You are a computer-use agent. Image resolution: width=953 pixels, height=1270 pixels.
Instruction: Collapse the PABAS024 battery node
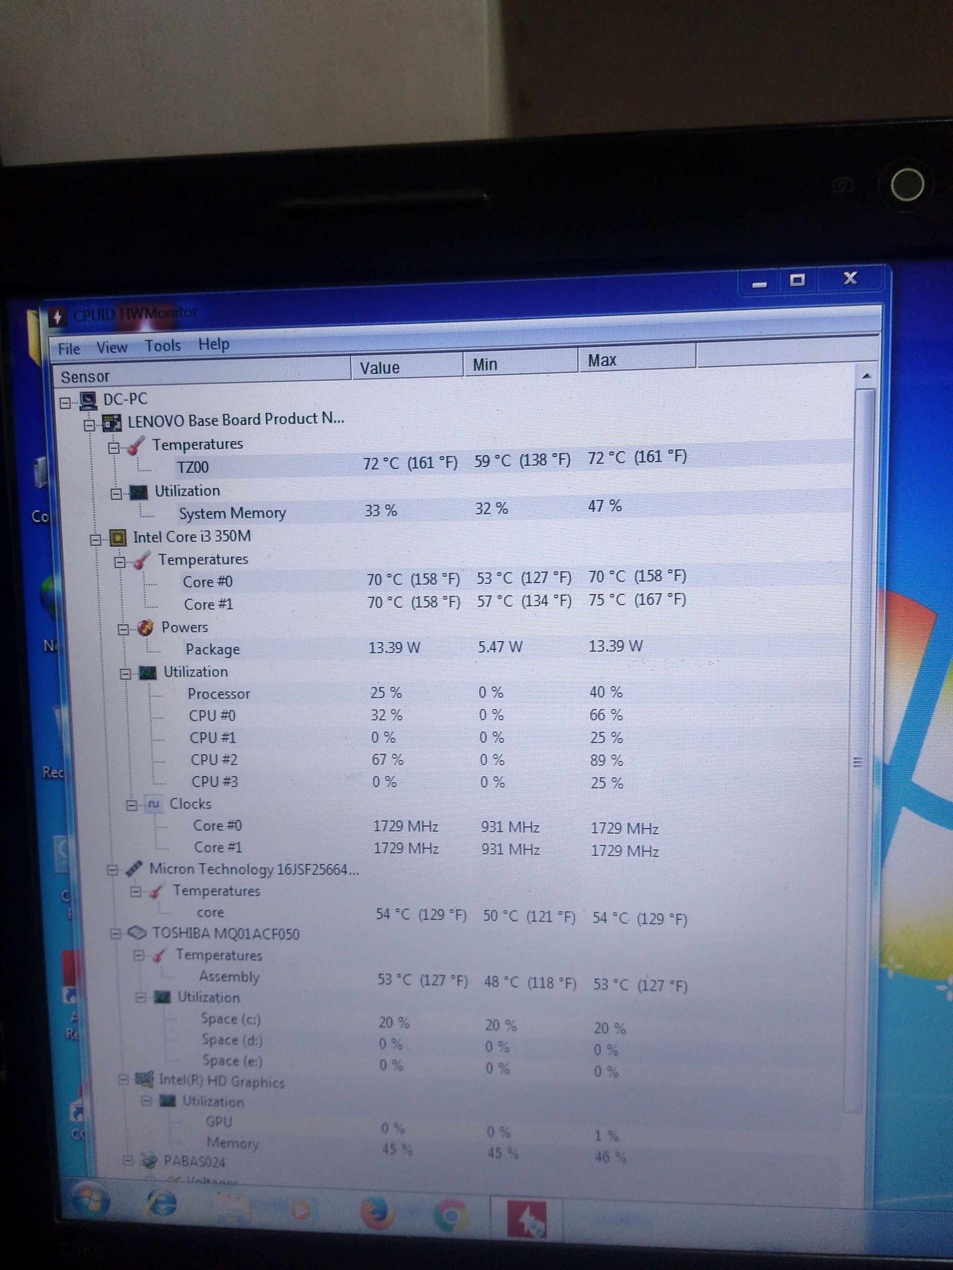[x=128, y=1160]
